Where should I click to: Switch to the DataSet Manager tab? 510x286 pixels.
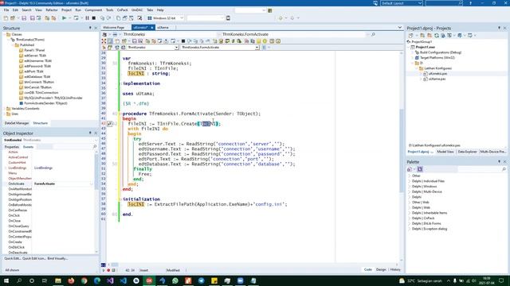coord(17,123)
